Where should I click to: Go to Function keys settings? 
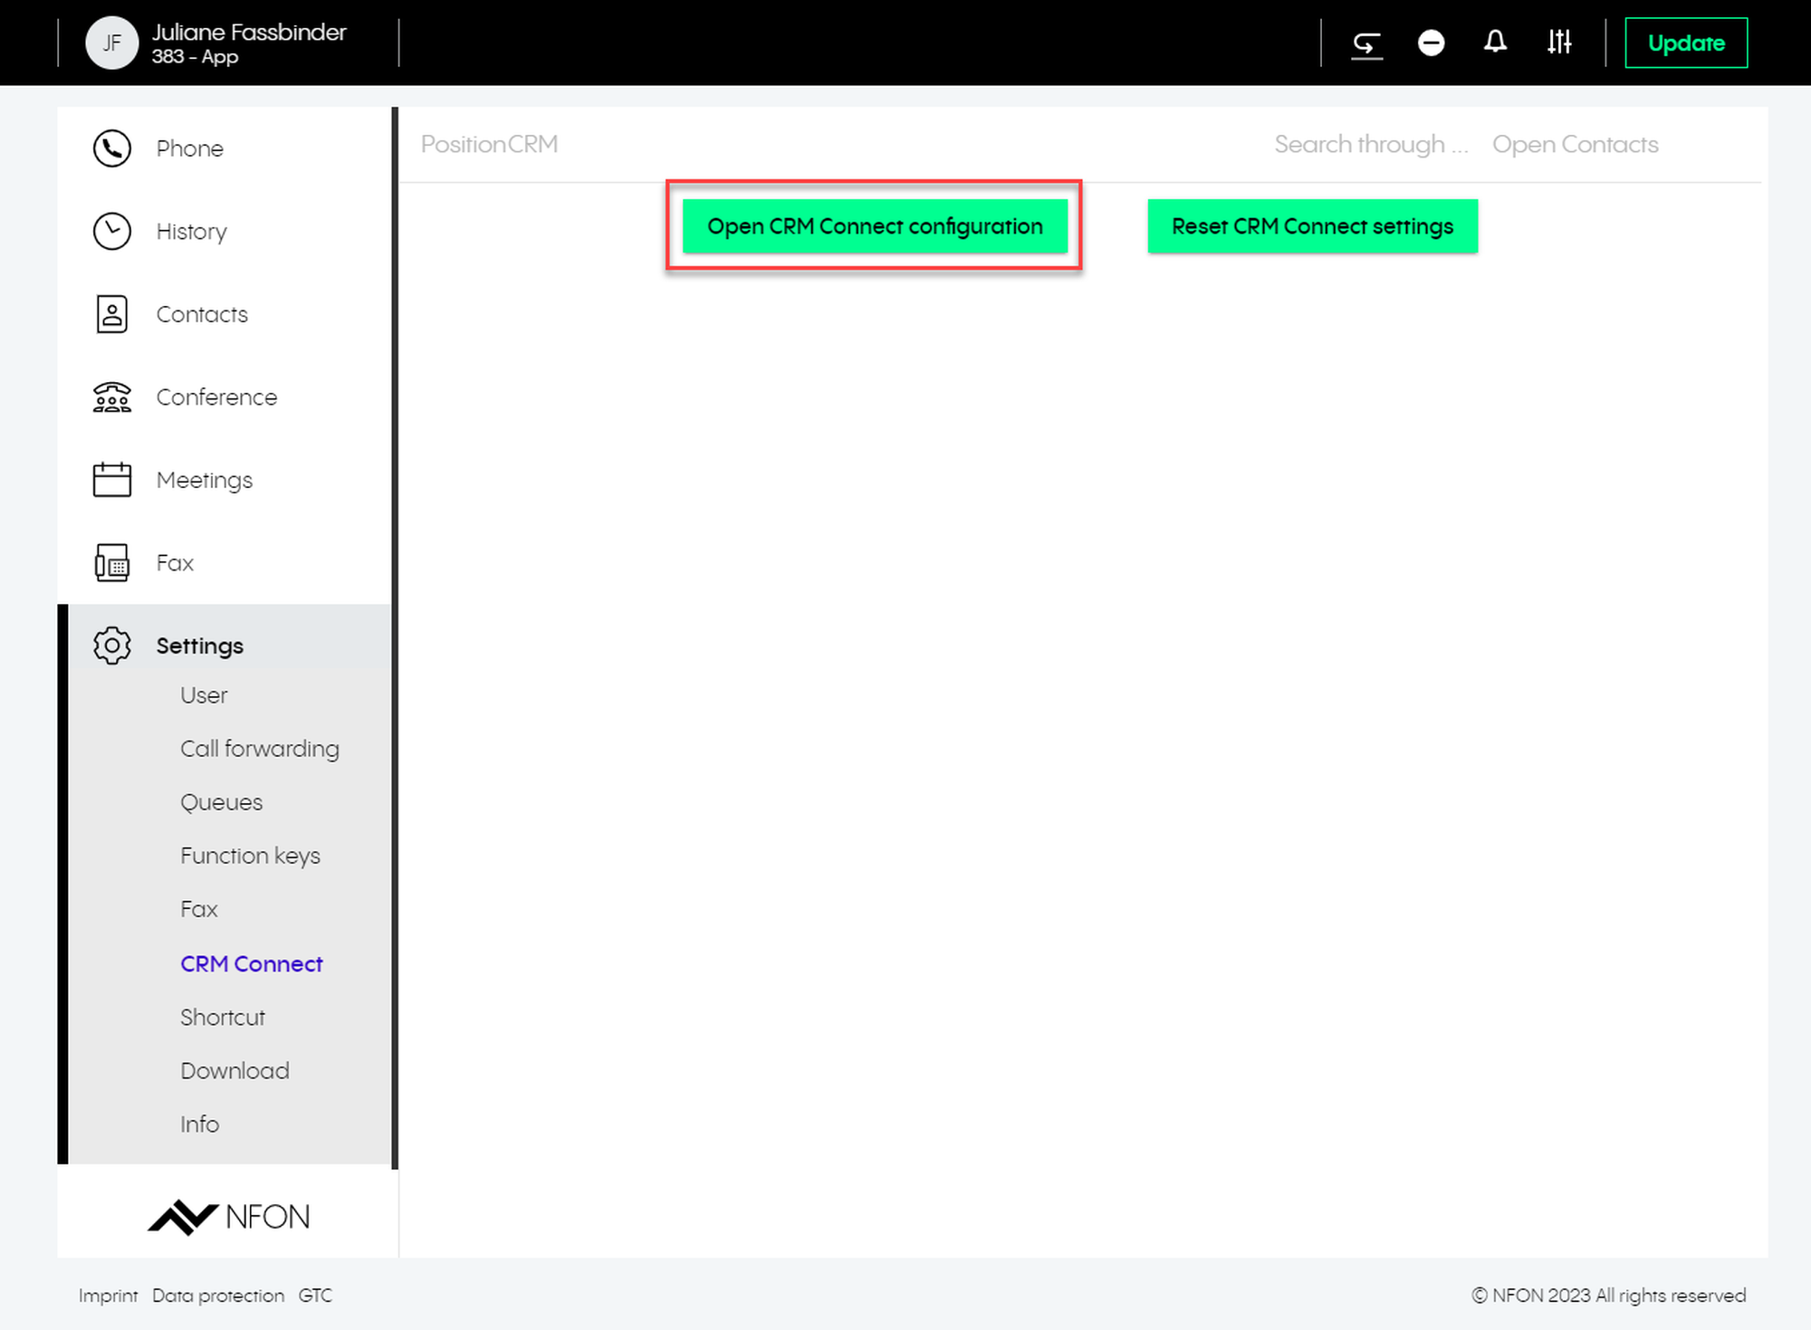[x=250, y=856]
